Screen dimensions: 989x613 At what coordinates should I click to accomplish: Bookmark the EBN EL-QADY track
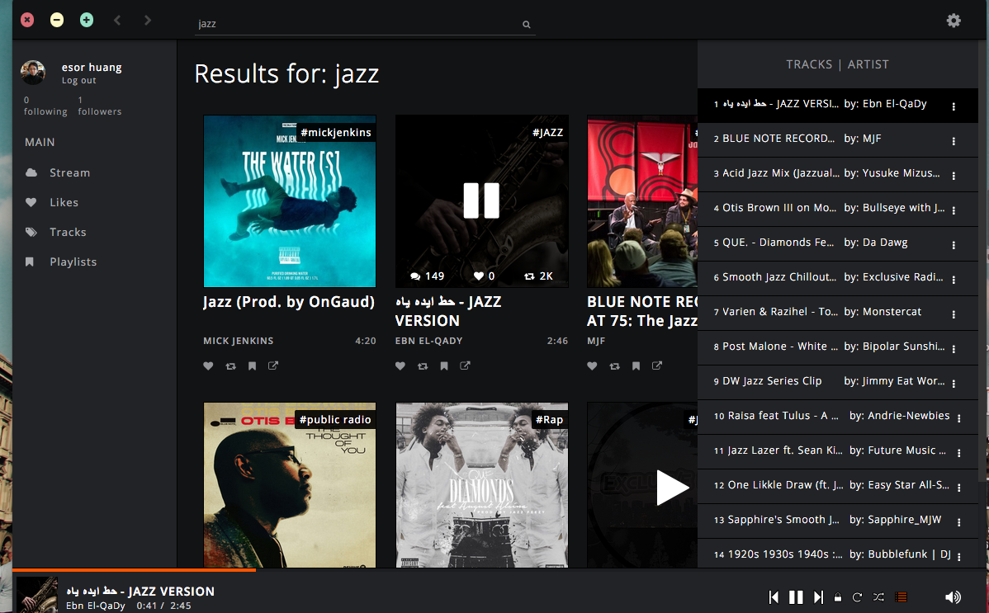[x=444, y=365]
